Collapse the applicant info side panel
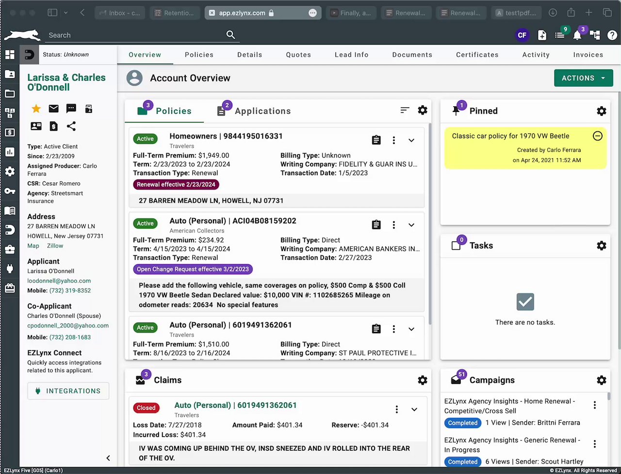This screenshot has height=474, width=621. (x=108, y=458)
